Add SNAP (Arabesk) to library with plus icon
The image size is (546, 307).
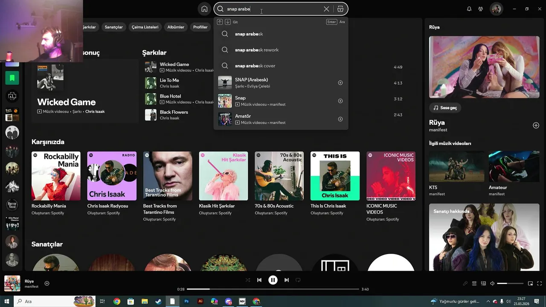click(x=340, y=83)
